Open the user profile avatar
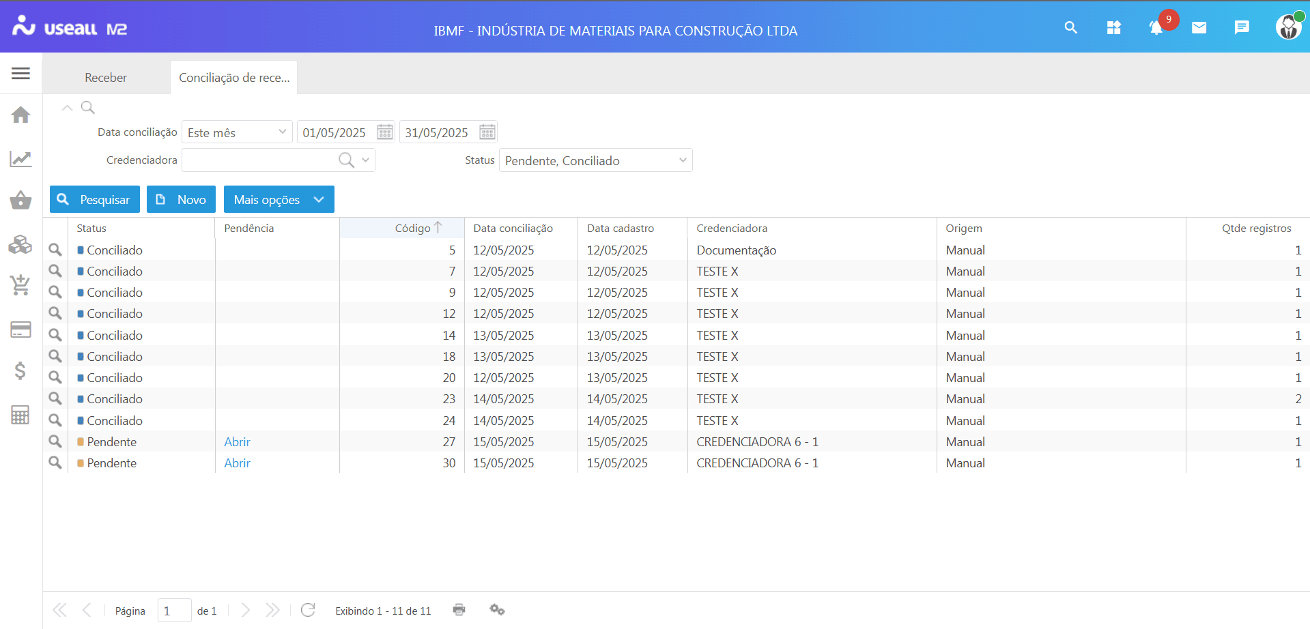 coord(1288,27)
